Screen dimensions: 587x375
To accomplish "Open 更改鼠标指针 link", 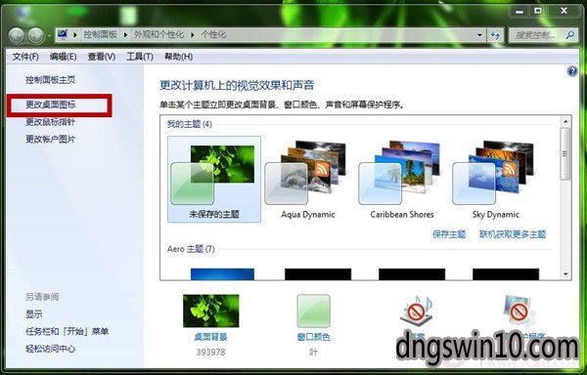I will pyautogui.click(x=50, y=122).
